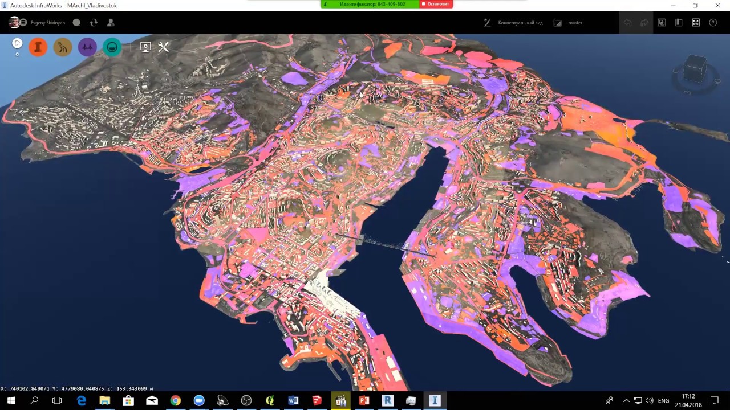Open the master proposal dropdown

[575, 23]
